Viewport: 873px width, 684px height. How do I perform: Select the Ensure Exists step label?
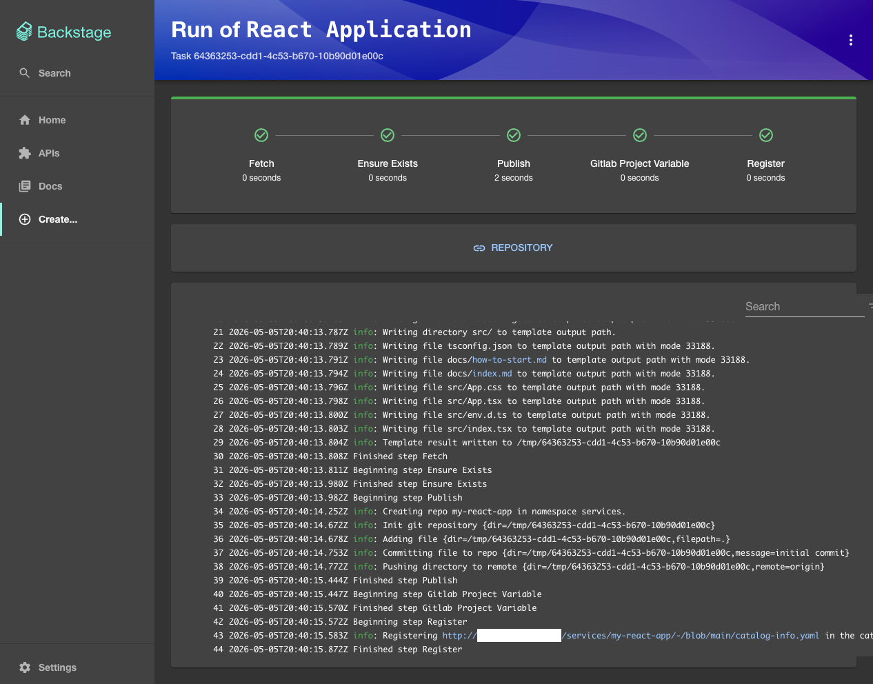click(x=388, y=163)
